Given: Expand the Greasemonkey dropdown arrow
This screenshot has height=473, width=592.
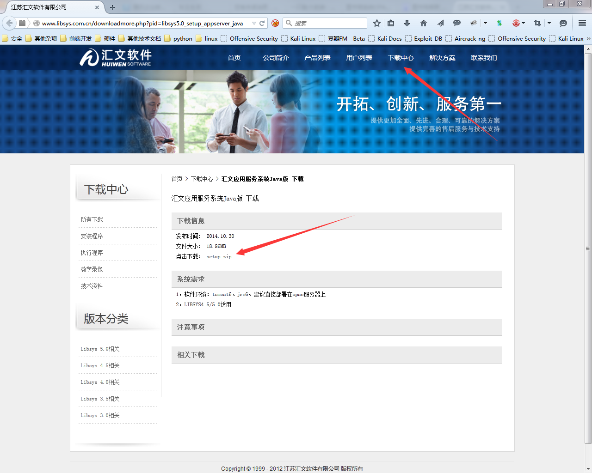Looking at the screenshot, I should coord(485,23).
